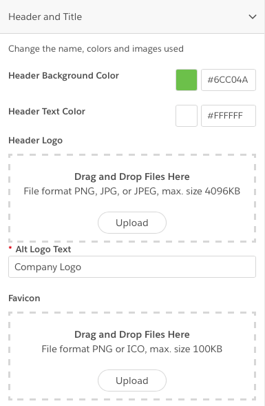Click the Header and Title section heading
This screenshot has height=406, width=265.
[45, 17]
